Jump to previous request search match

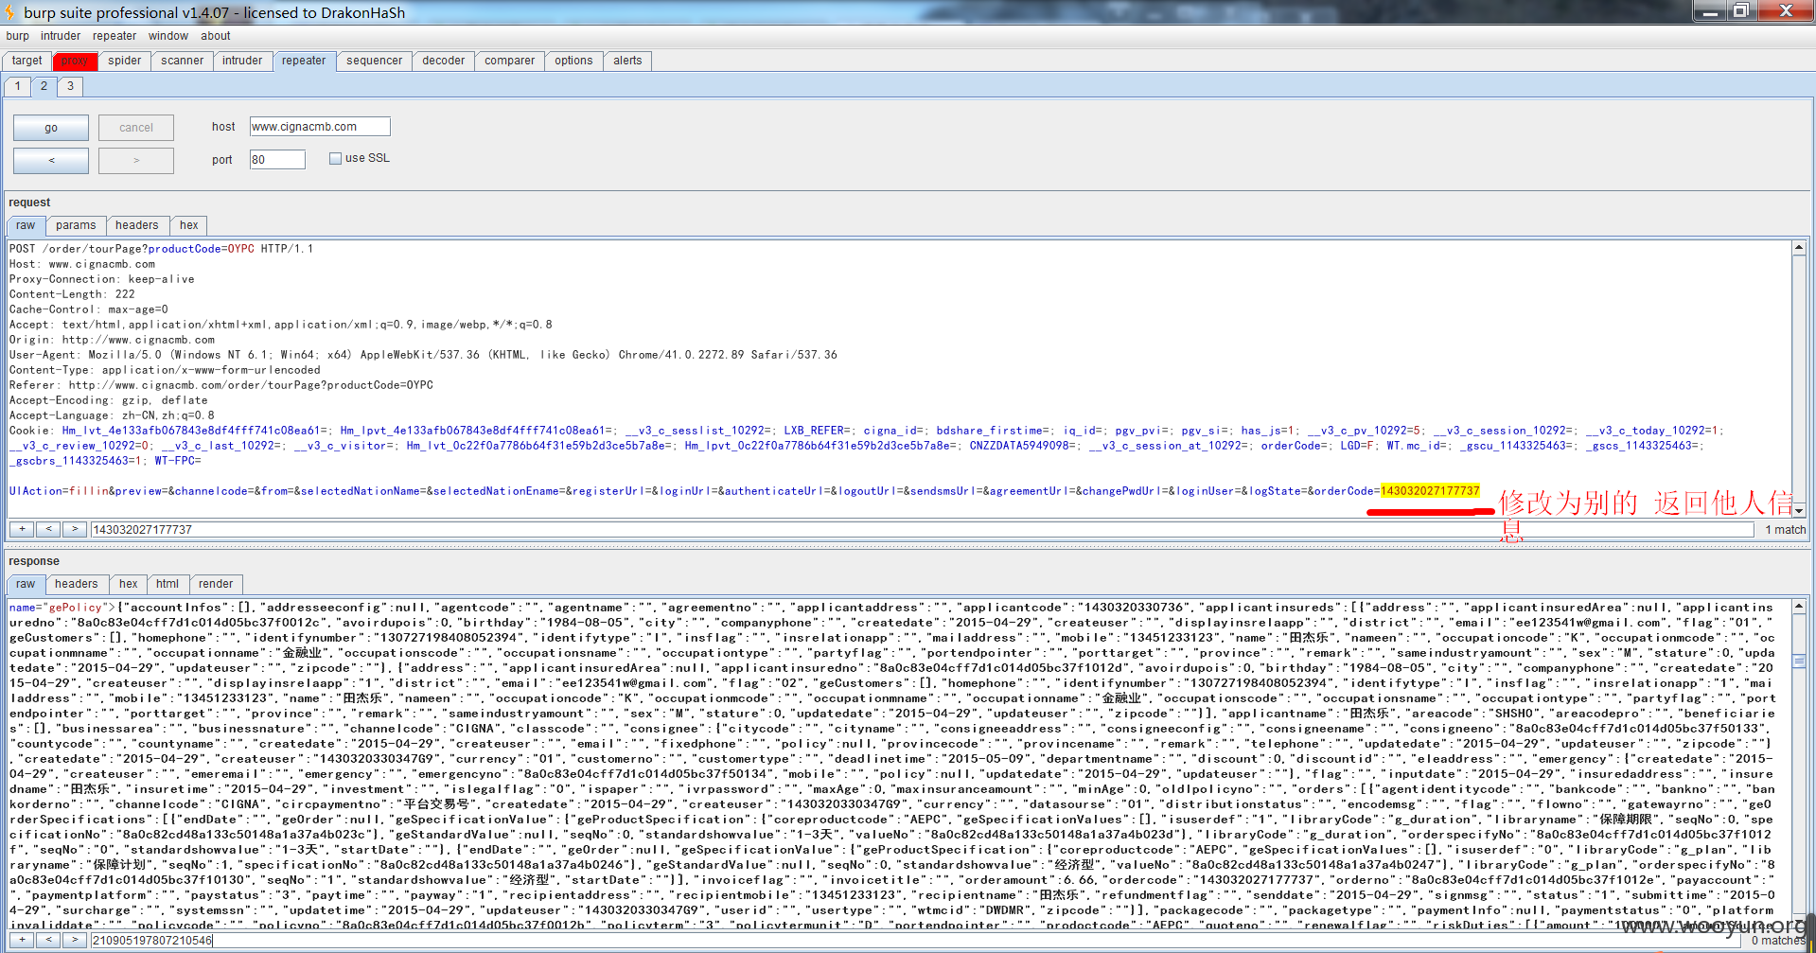click(x=48, y=529)
